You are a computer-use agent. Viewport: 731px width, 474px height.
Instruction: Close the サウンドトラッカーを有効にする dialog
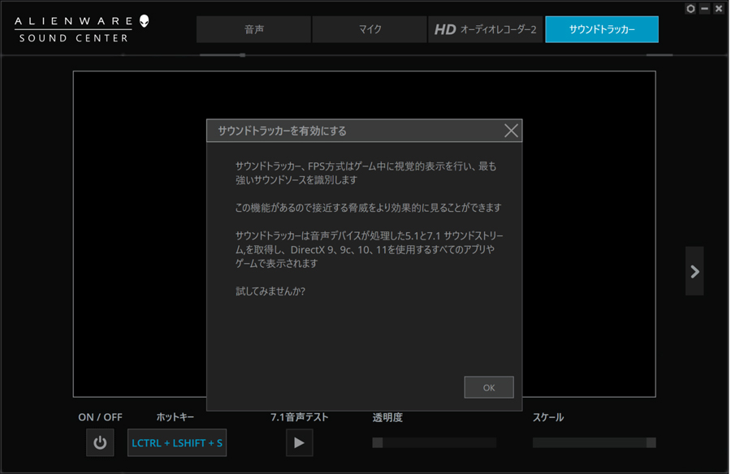[511, 131]
